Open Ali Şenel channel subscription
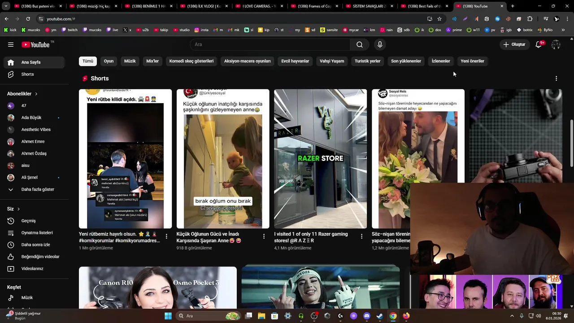574x323 pixels. [34, 177]
